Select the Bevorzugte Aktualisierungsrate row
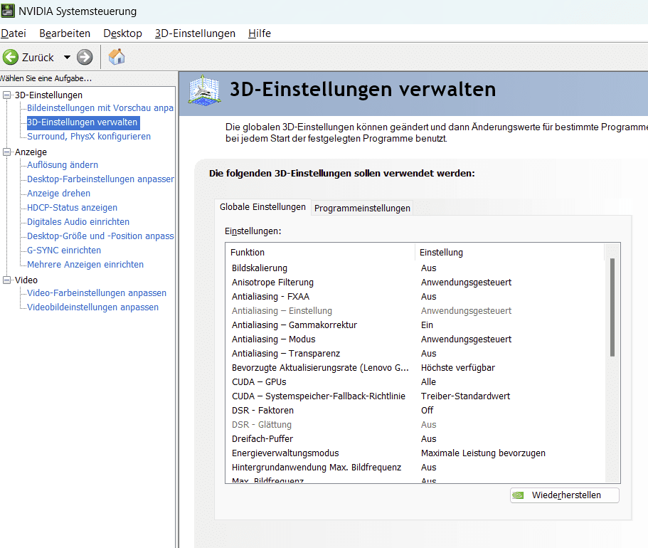 tap(415, 368)
